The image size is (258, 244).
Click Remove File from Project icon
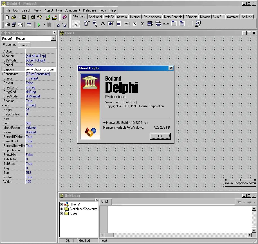55,17
